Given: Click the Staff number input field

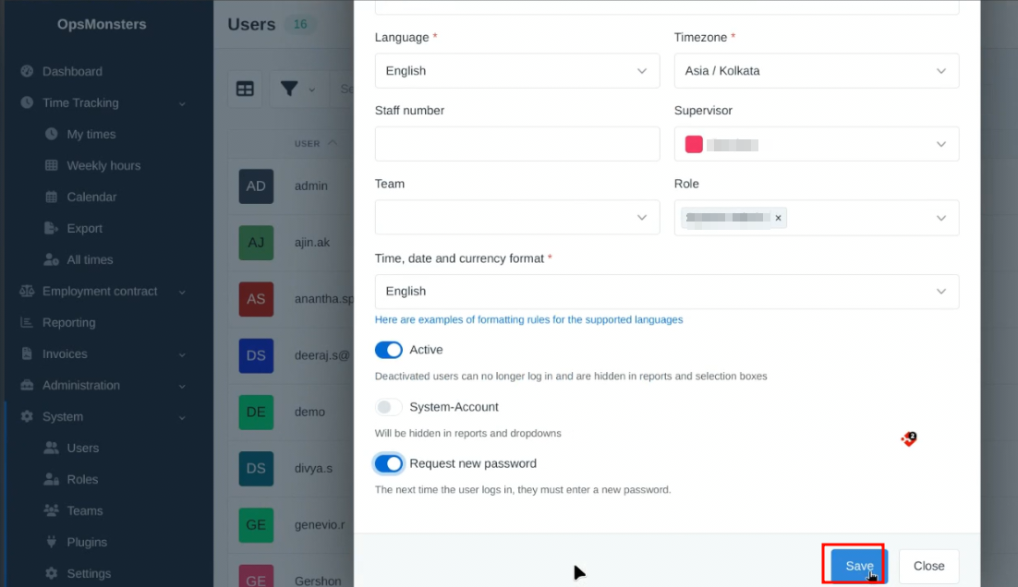Looking at the screenshot, I should pos(516,144).
